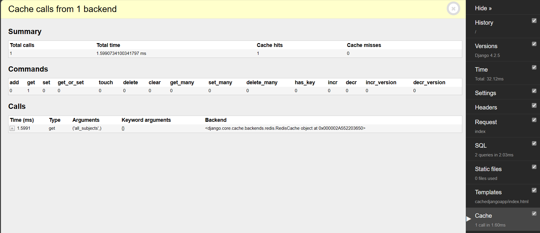Hide the debug toolbar

[483, 8]
